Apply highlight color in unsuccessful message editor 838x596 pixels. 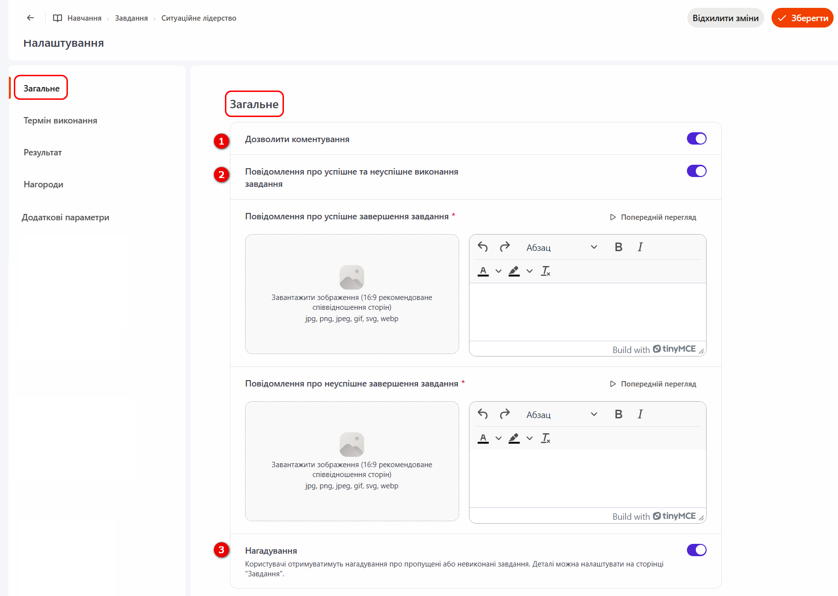[x=514, y=438]
